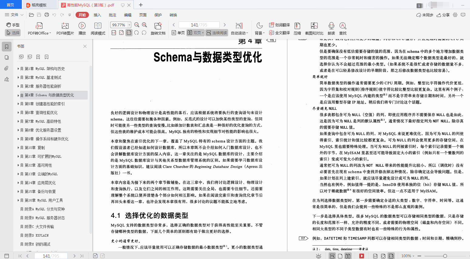Go to previous page using toolbar arrow
470x259 pixels.
174,25
